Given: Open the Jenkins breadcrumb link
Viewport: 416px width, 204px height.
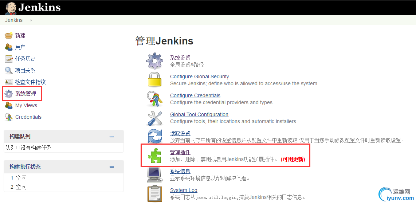Looking at the screenshot, I should [14, 20].
